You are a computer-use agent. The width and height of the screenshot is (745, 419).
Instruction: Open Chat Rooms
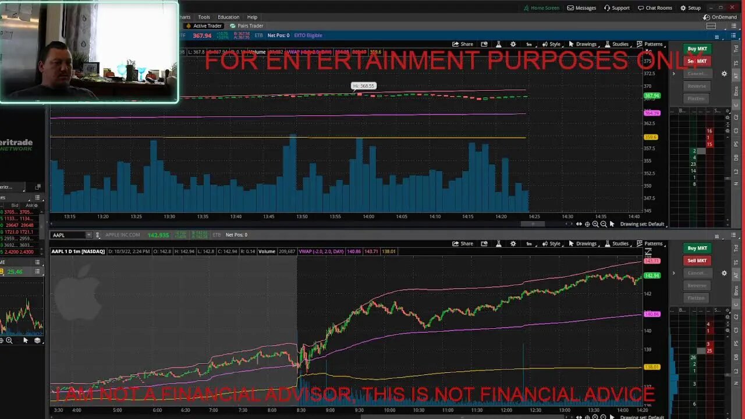tap(655, 8)
